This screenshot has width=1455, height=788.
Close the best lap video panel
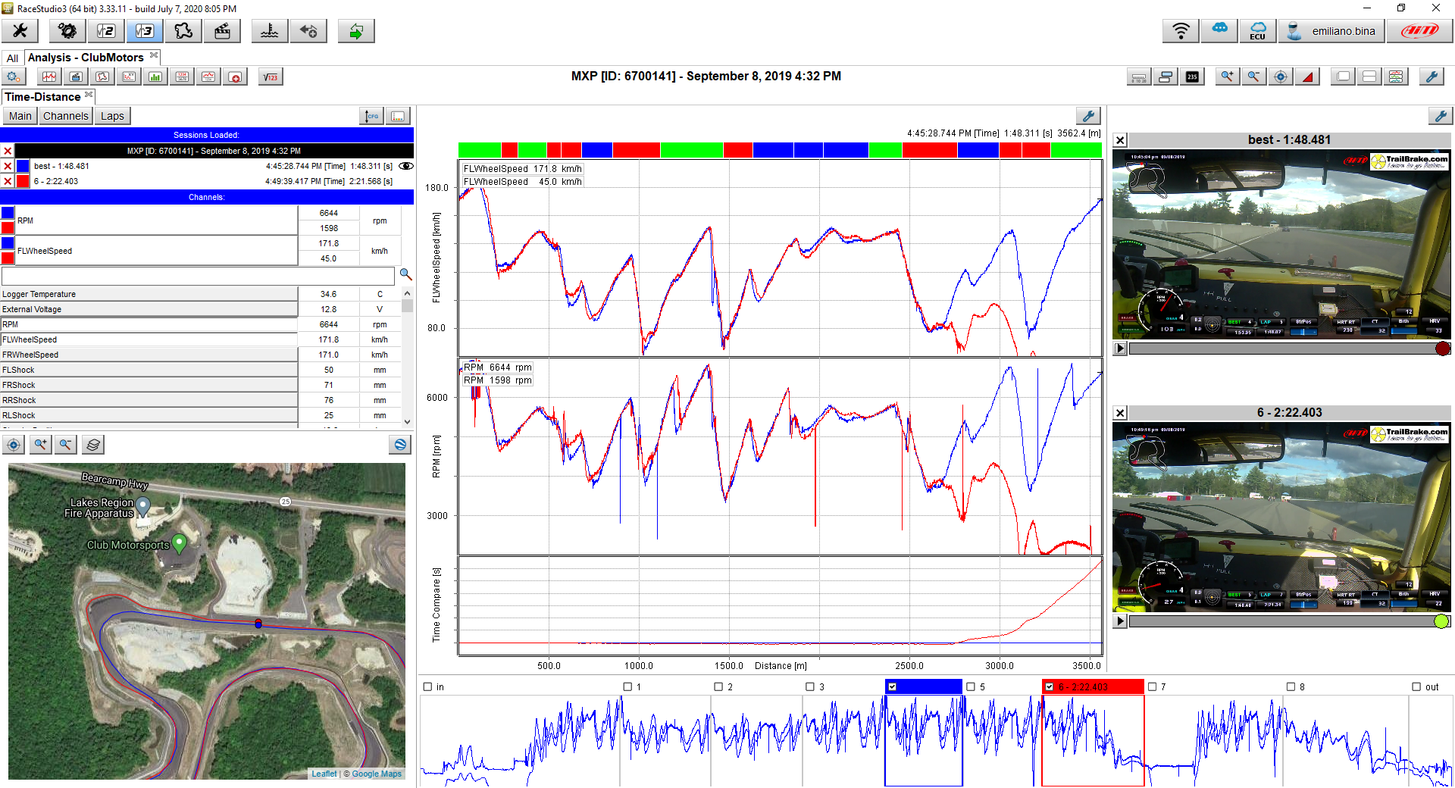click(x=1120, y=140)
